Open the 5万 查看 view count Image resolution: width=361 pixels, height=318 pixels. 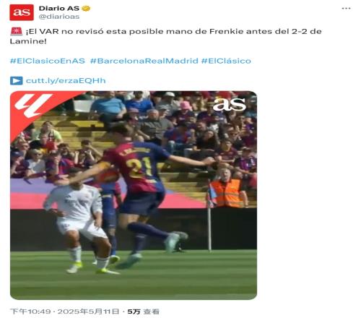[x=143, y=311]
